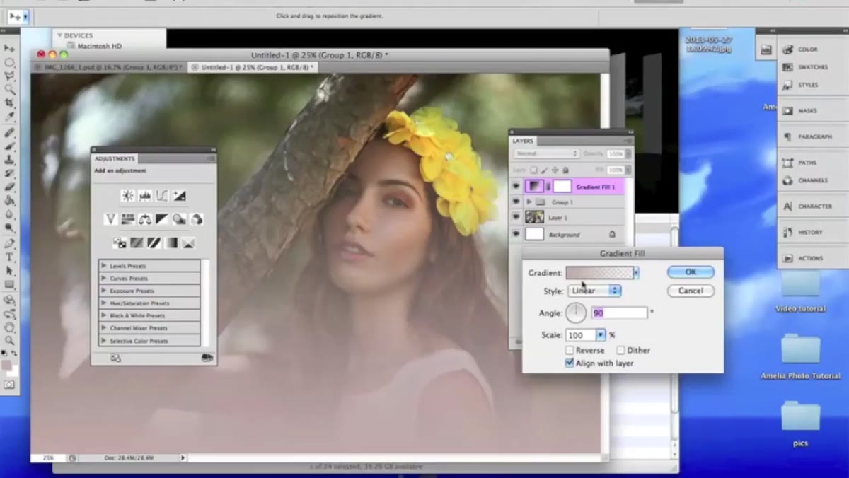
Task: Add a Brightness/Contrast adjustment
Action: (x=127, y=196)
